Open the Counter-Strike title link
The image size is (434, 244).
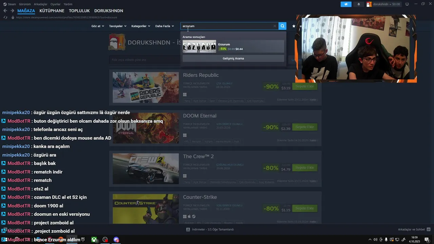point(200,197)
